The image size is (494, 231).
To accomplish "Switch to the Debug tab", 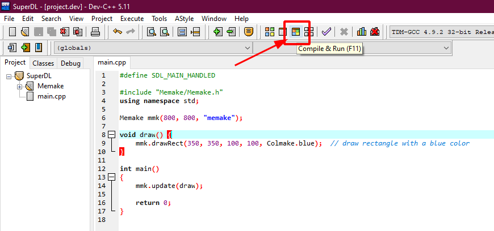I will 70,63.
